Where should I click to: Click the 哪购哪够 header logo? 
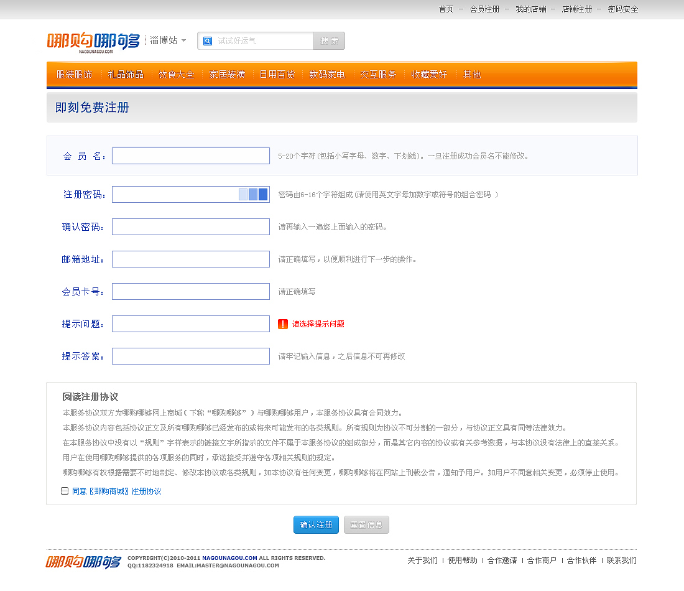coord(93,42)
